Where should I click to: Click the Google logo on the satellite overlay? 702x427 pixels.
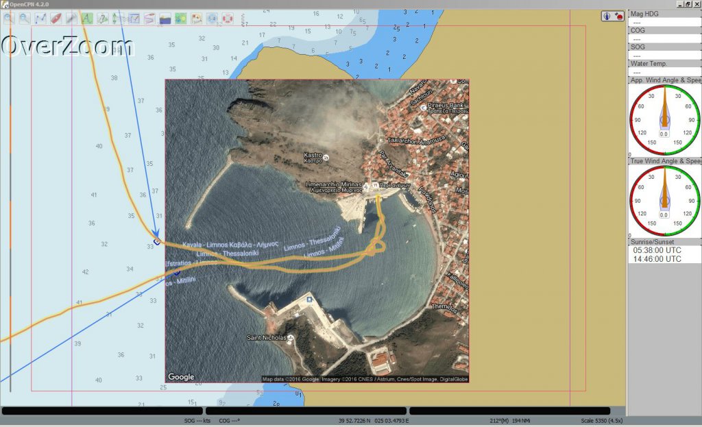[181, 377]
